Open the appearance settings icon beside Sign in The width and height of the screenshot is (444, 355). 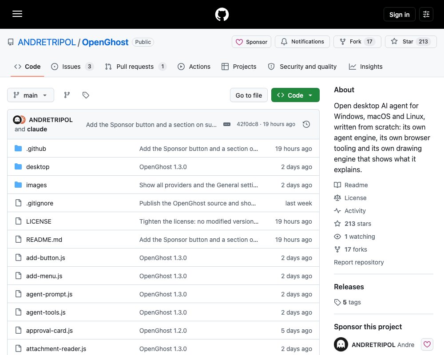(426, 14)
